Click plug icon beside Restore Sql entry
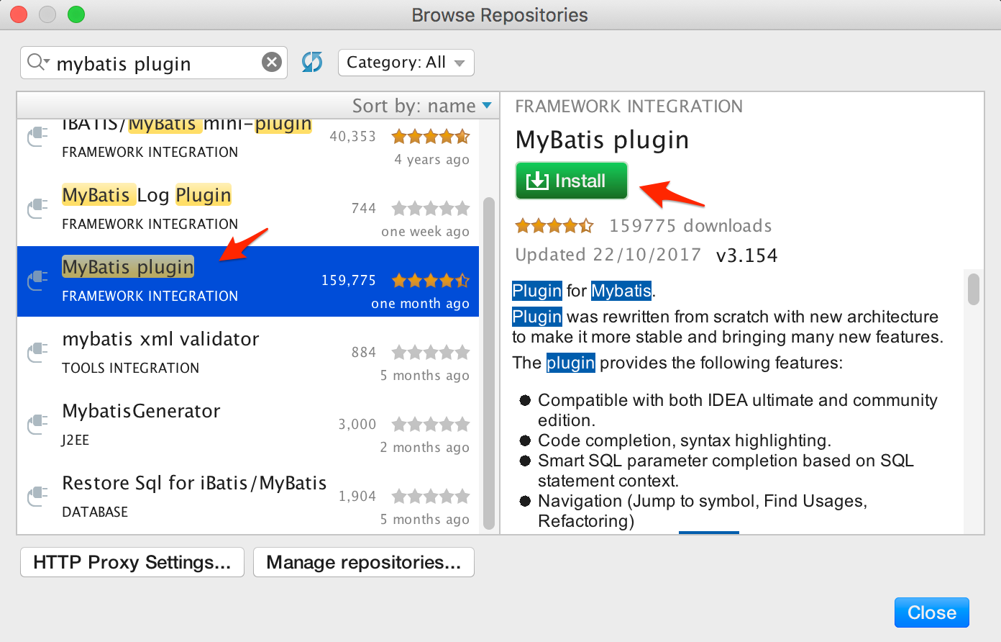 (37, 497)
